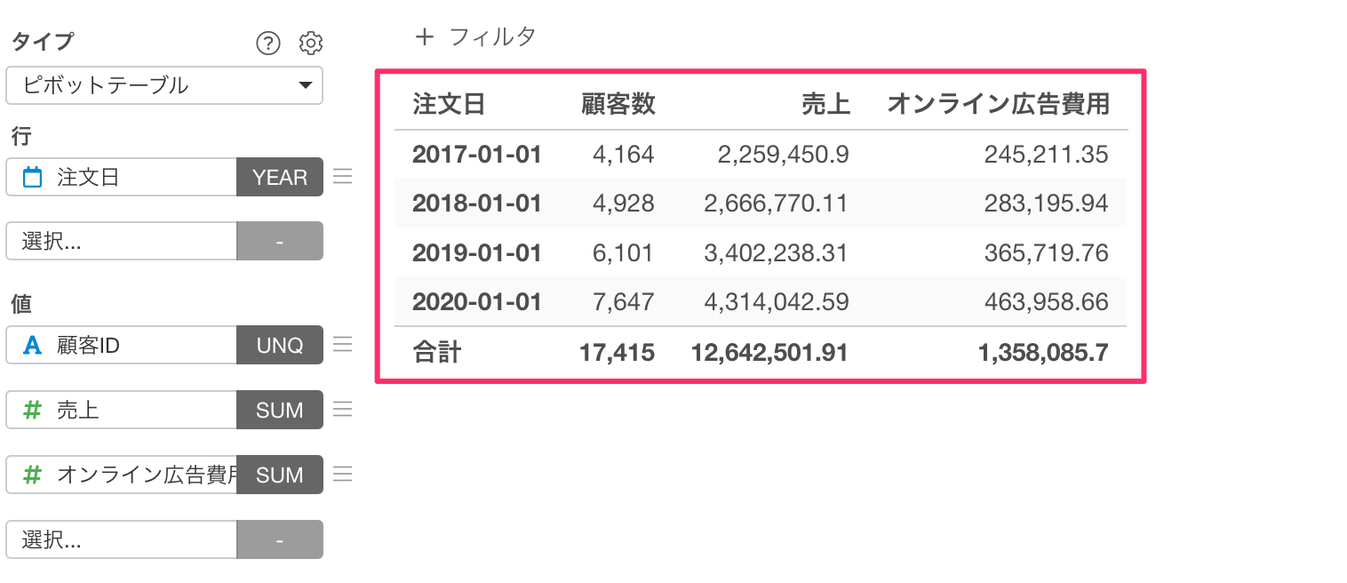Change YEAR aggregation for 注文日

280,177
